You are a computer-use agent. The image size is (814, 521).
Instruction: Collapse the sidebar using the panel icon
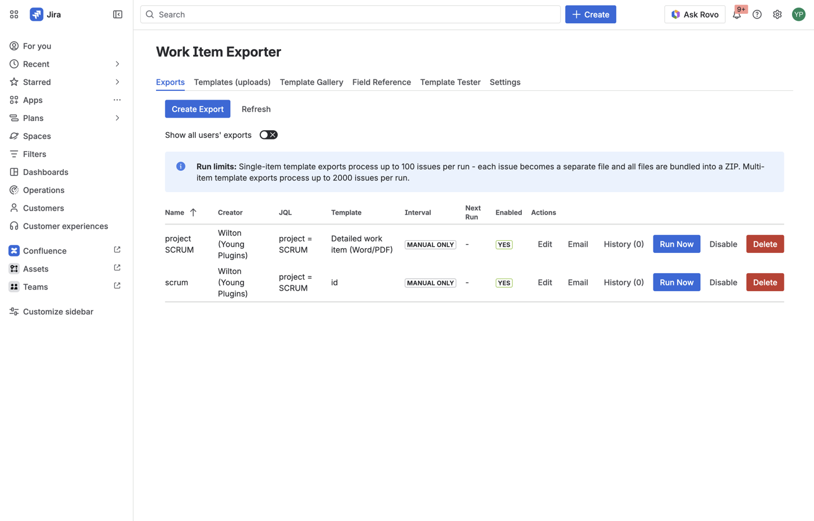coord(117,14)
